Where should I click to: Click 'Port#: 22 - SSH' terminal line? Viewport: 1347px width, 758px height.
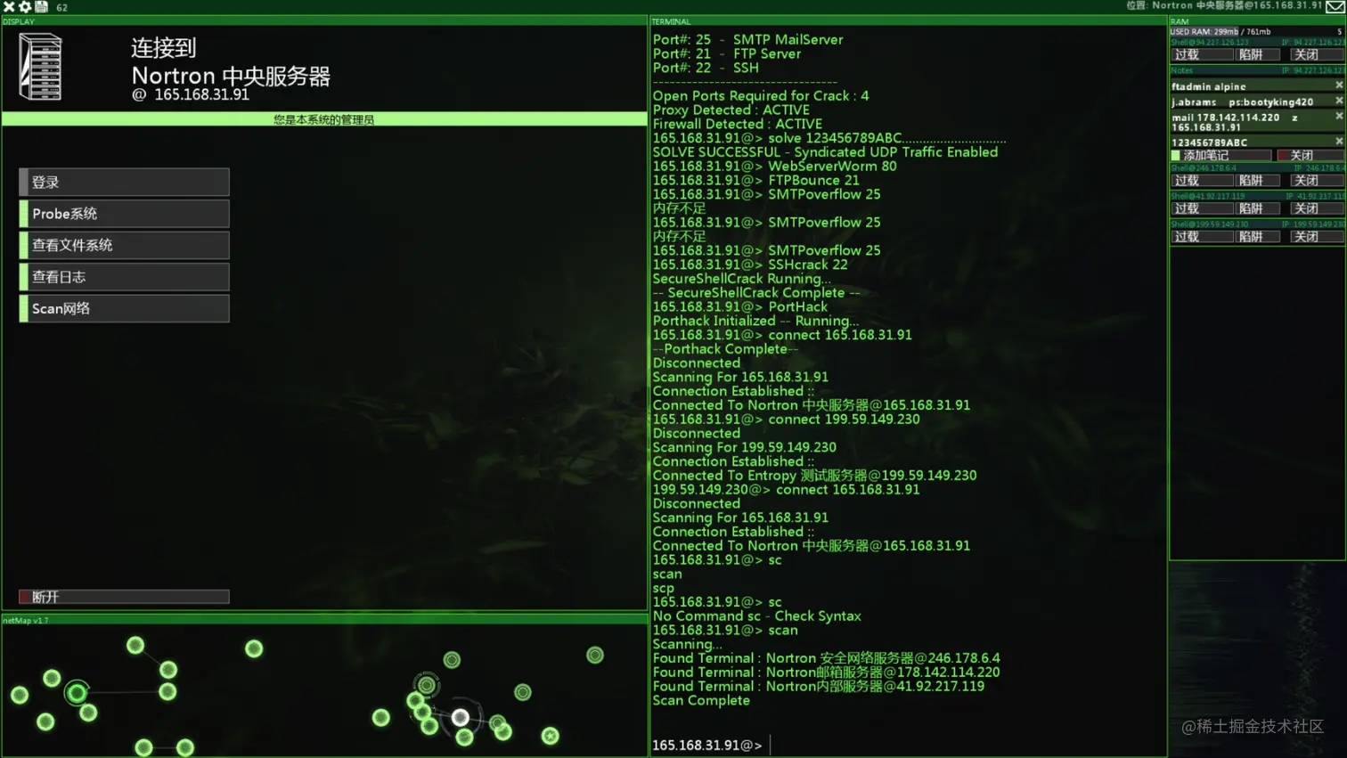(706, 68)
